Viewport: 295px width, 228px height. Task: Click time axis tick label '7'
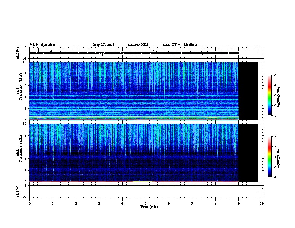[x=192, y=203]
